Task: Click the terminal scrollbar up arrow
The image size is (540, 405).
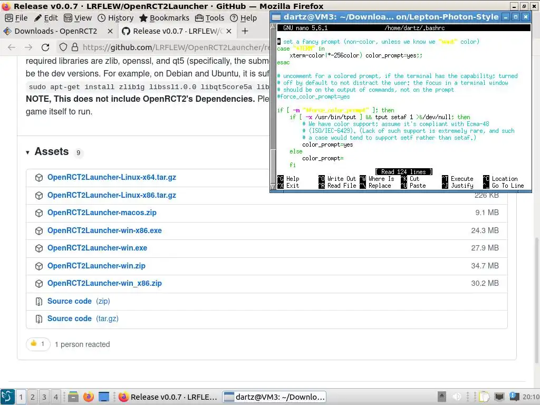Action: tap(274, 26)
